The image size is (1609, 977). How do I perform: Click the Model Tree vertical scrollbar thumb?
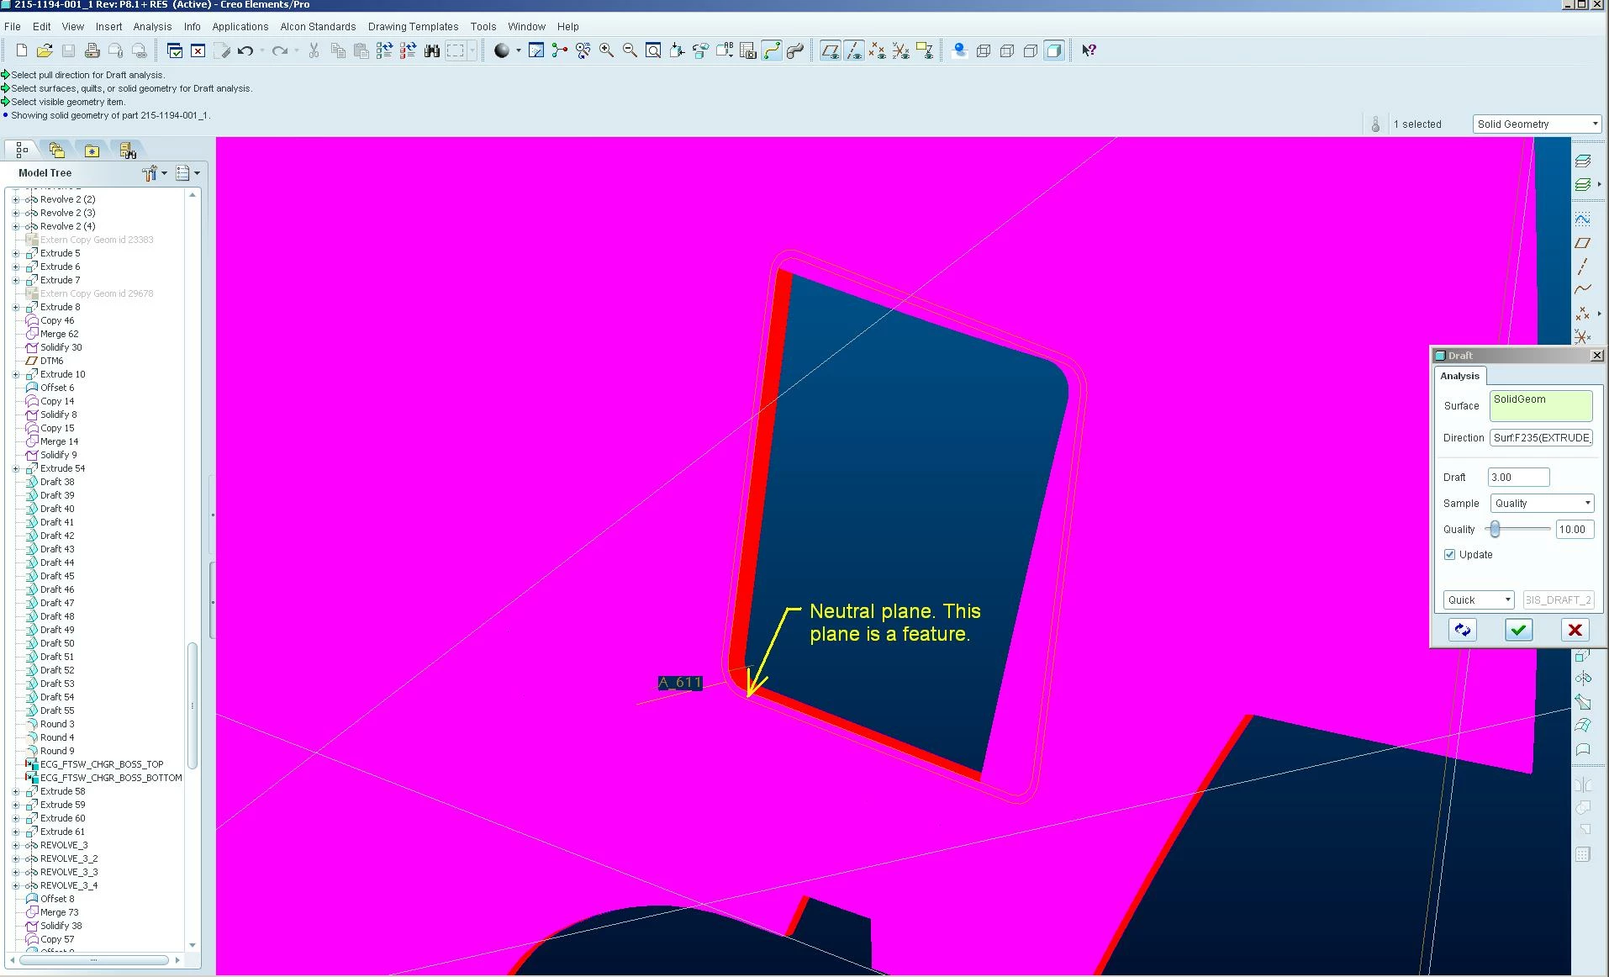(193, 706)
